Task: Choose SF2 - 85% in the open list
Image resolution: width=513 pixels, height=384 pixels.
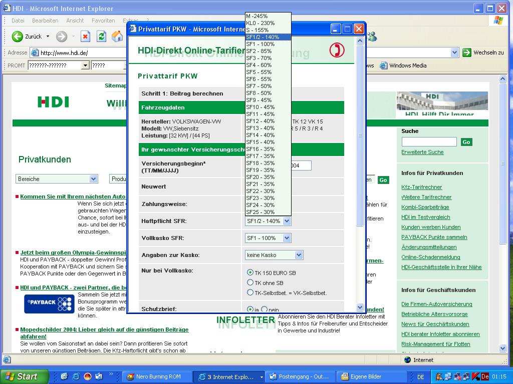Action: pyautogui.click(x=268, y=51)
